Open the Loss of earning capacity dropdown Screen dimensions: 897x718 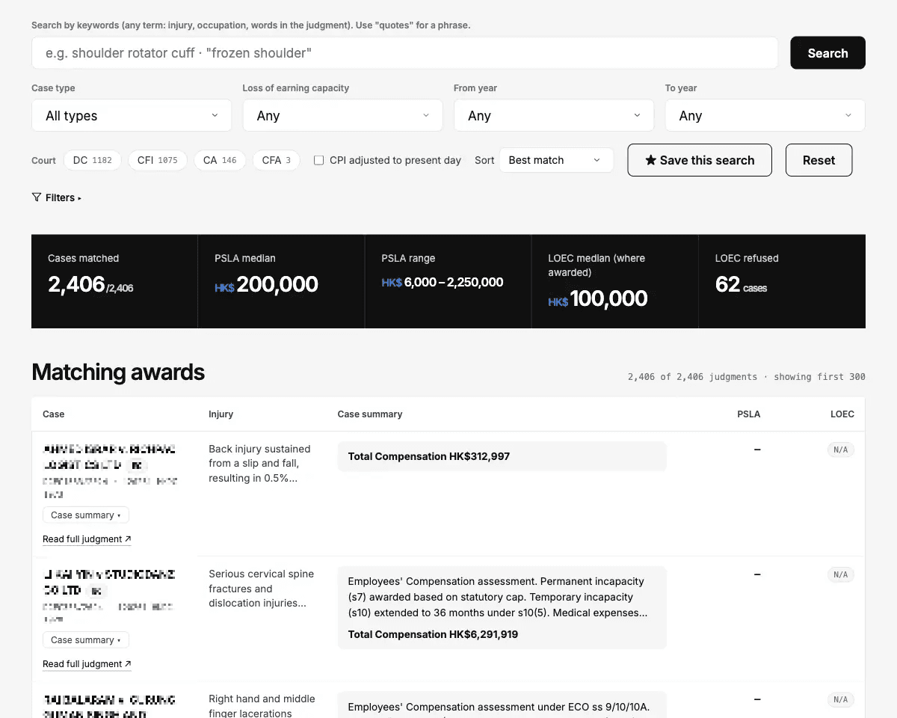[x=343, y=115]
